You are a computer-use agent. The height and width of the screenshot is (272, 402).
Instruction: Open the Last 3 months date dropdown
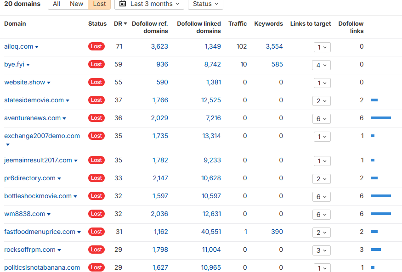pos(149,4)
